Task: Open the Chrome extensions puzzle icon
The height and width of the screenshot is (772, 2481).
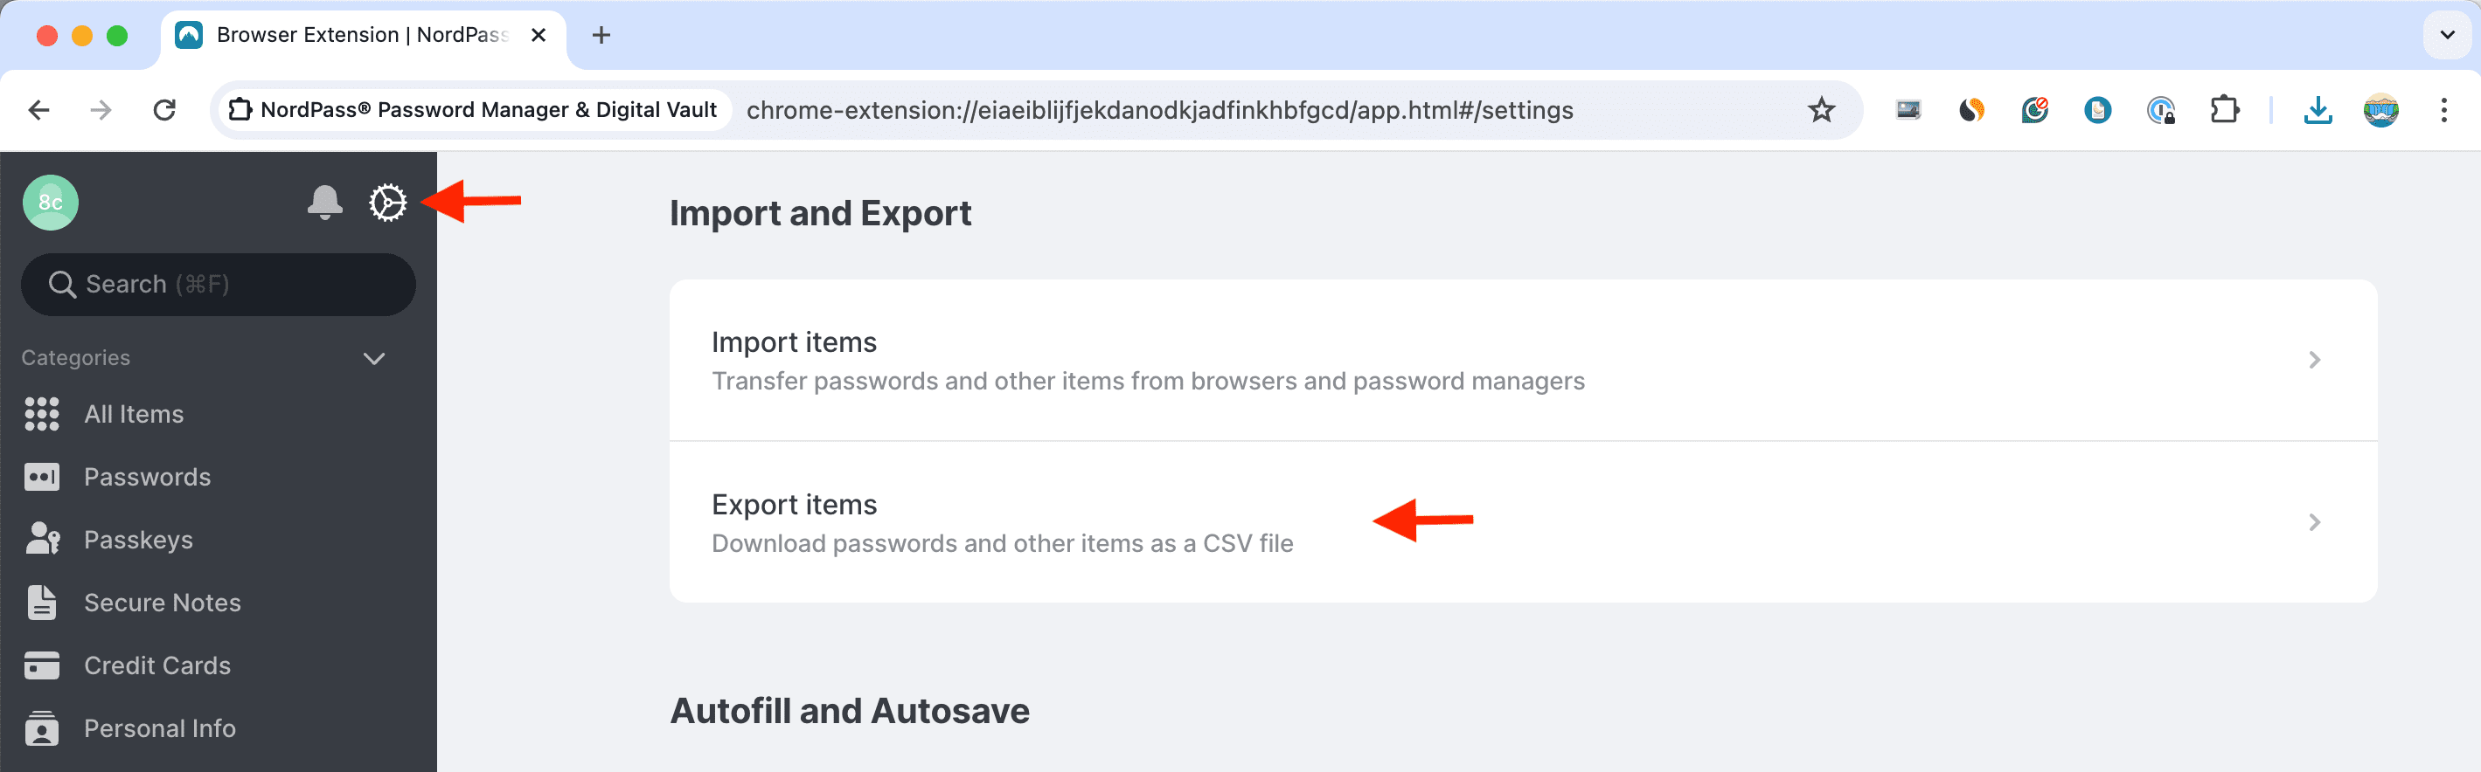Action: pos(2224,111)
